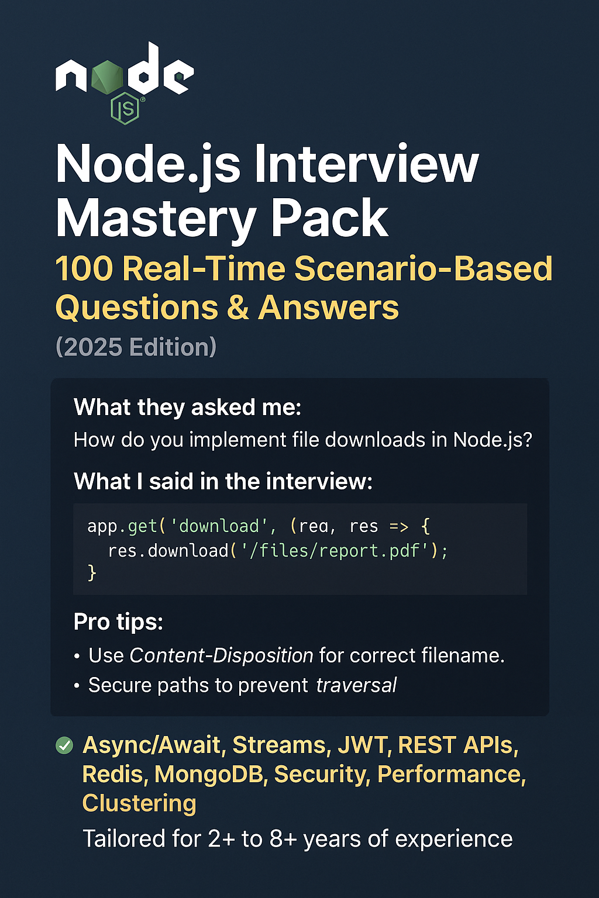Viewport: 599px width, 898px height.
Task: Click the bullet before 'Secure paths'
Action: (x=77, y=686)
